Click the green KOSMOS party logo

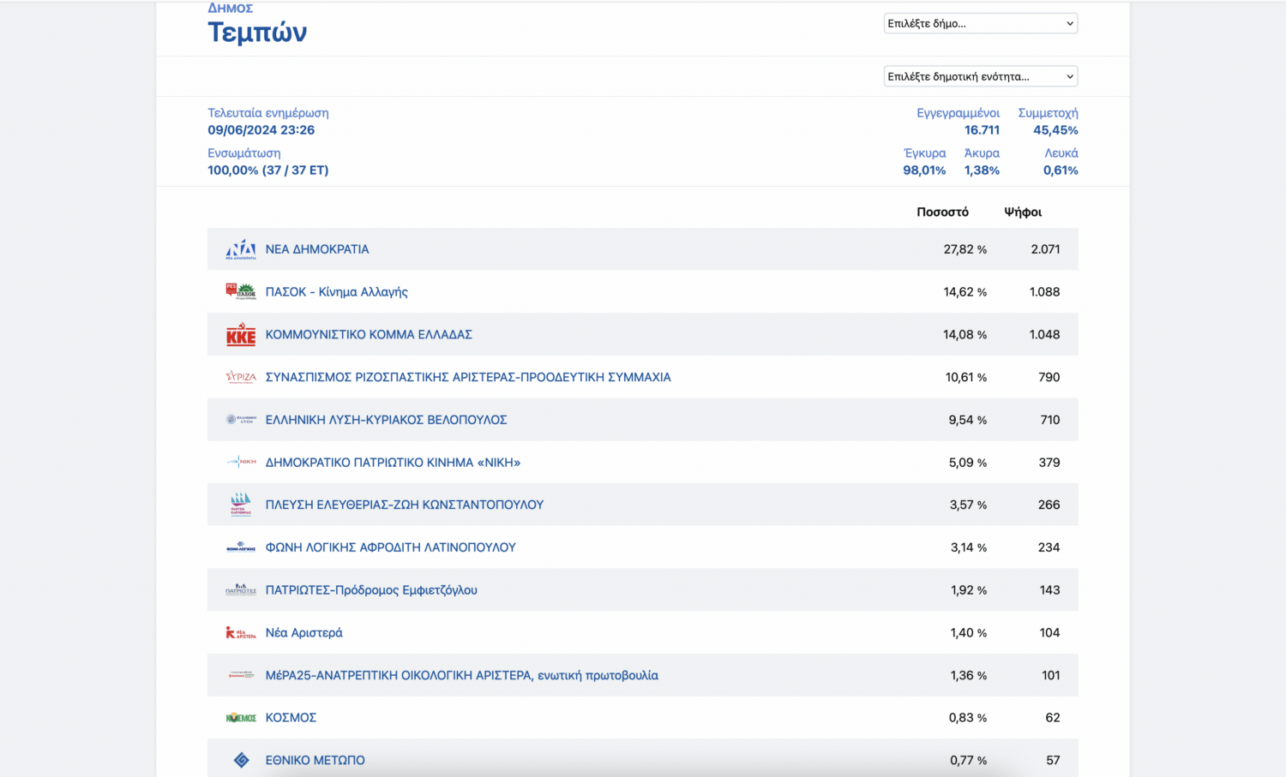pos(241,718)
